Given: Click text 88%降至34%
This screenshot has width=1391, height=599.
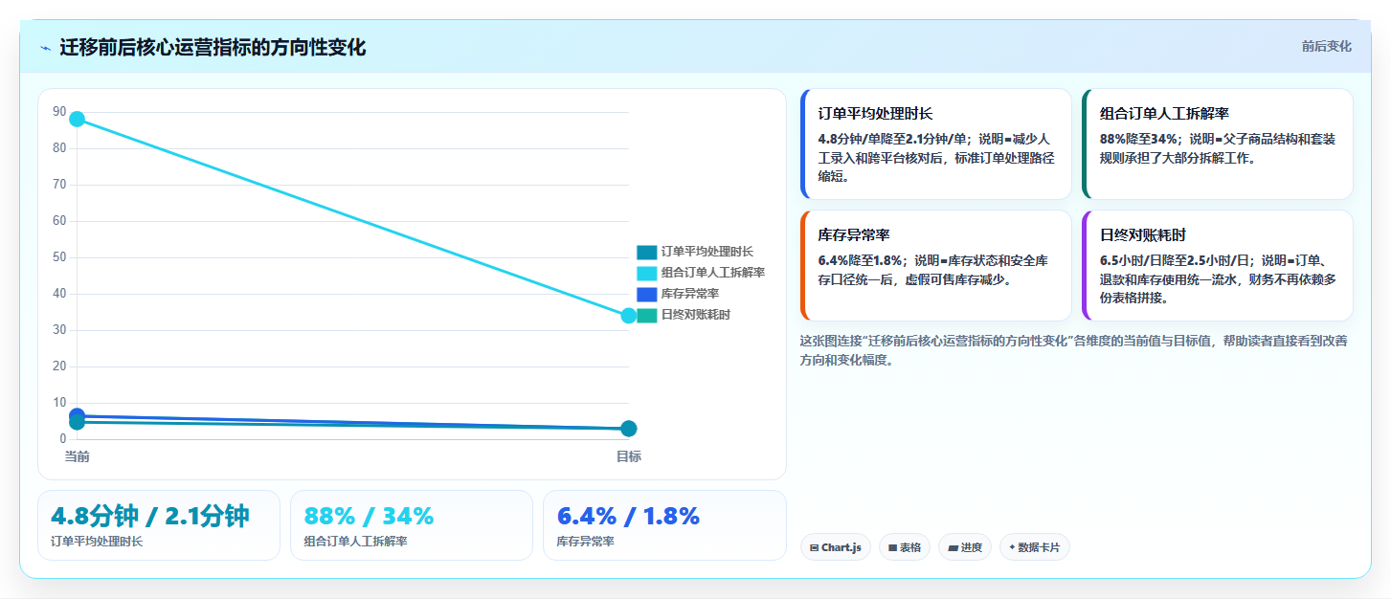Looking at the screenshot, I should pos(1138,139).
